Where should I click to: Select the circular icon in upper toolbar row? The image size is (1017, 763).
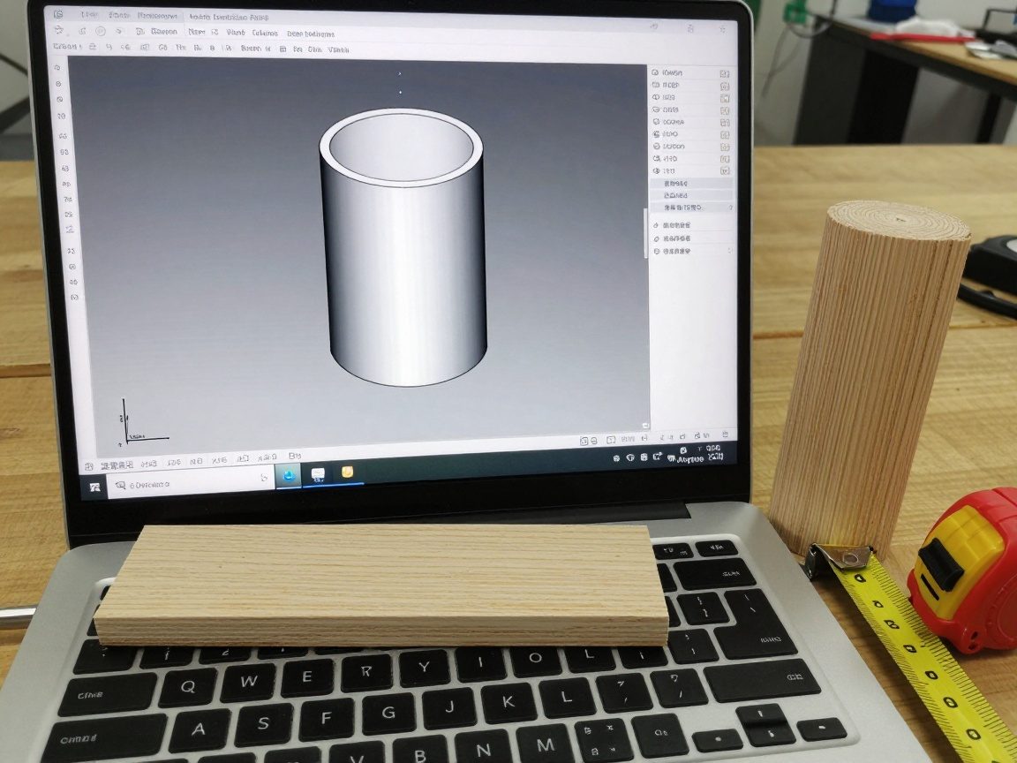[101, 32]
